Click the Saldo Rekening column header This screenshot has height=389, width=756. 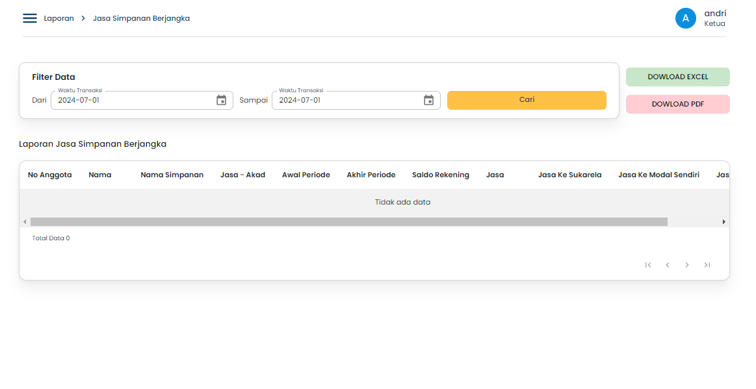[440, 175]
